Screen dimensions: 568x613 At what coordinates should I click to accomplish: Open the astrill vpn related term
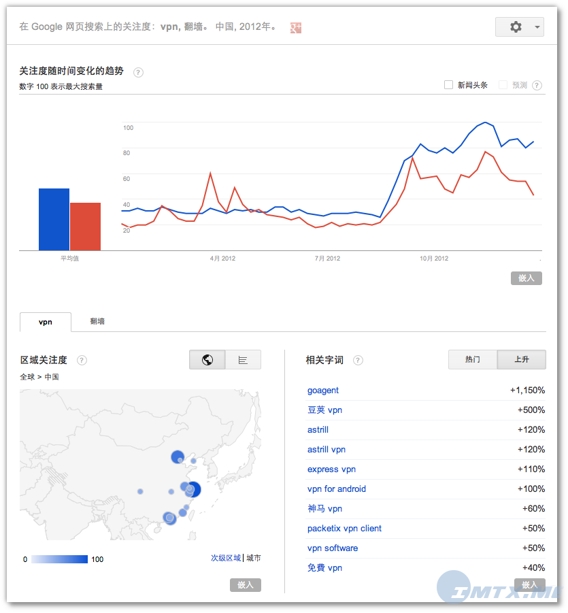327,449
